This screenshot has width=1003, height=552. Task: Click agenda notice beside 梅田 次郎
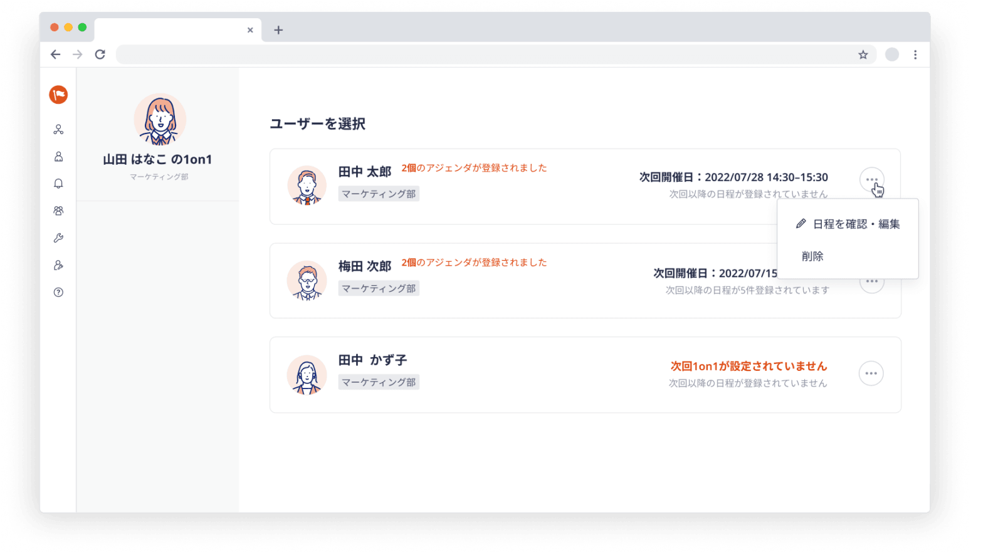click(474, 263)
